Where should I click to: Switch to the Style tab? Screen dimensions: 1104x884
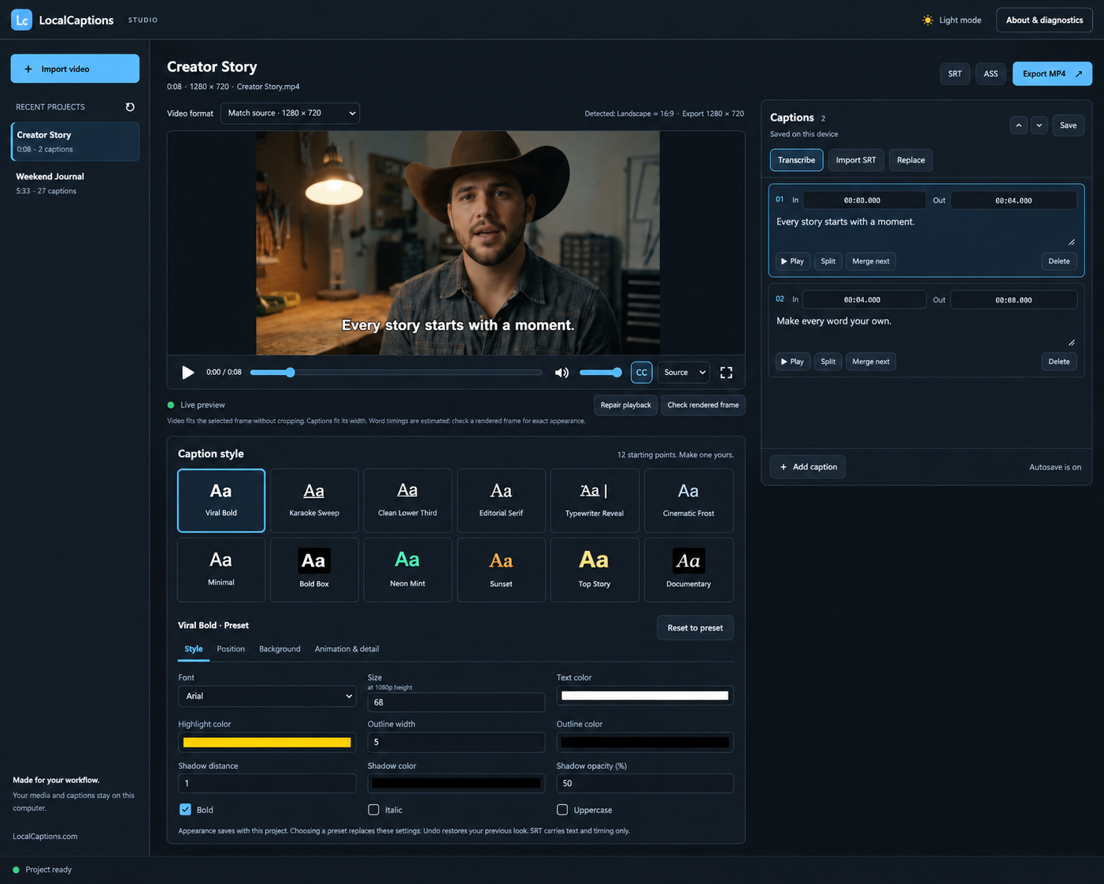(x=194, y=649)
